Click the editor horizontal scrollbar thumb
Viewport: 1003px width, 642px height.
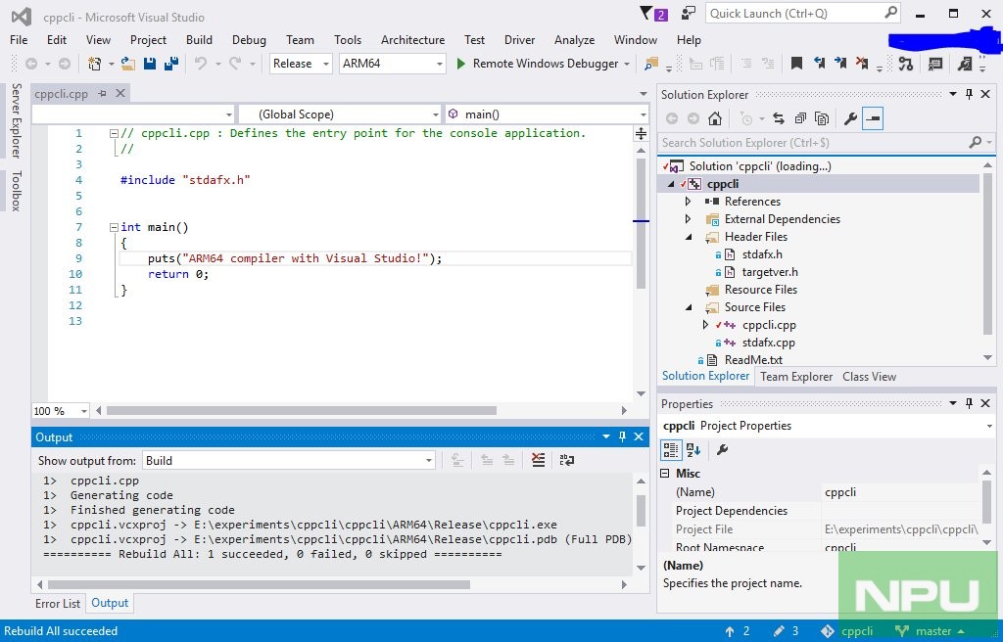click(x=302, y=410)
